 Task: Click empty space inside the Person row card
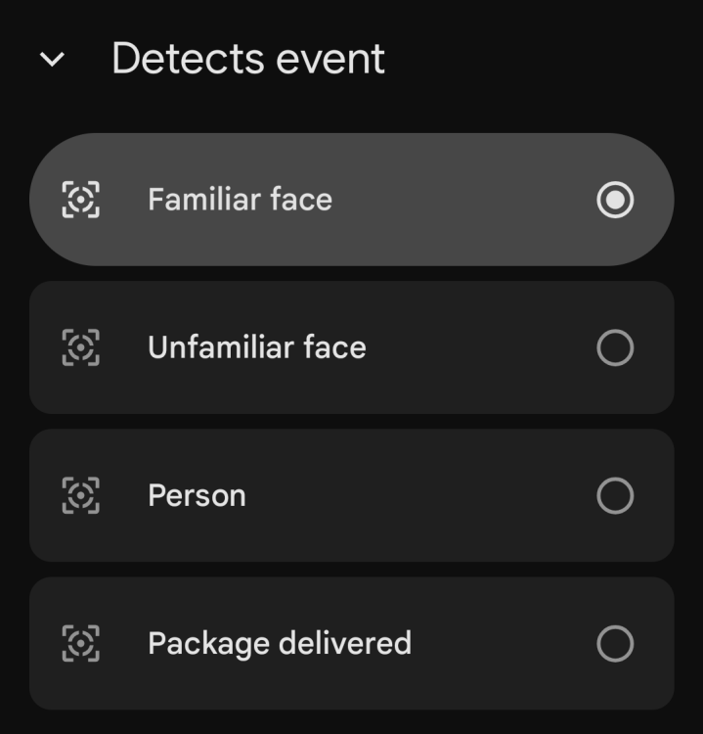[x=420, y=495]
